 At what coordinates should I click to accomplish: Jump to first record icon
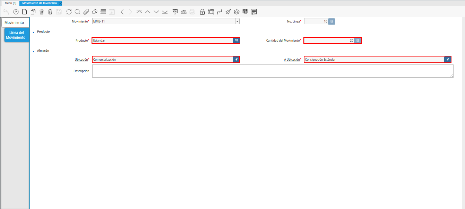click(139, 12)
